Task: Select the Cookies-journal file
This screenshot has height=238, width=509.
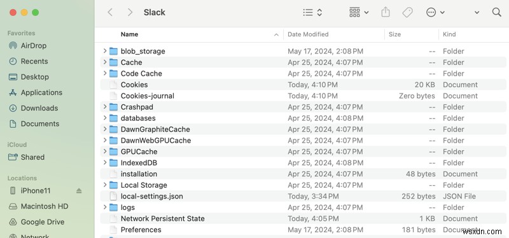Action: (x=148, y=96)
